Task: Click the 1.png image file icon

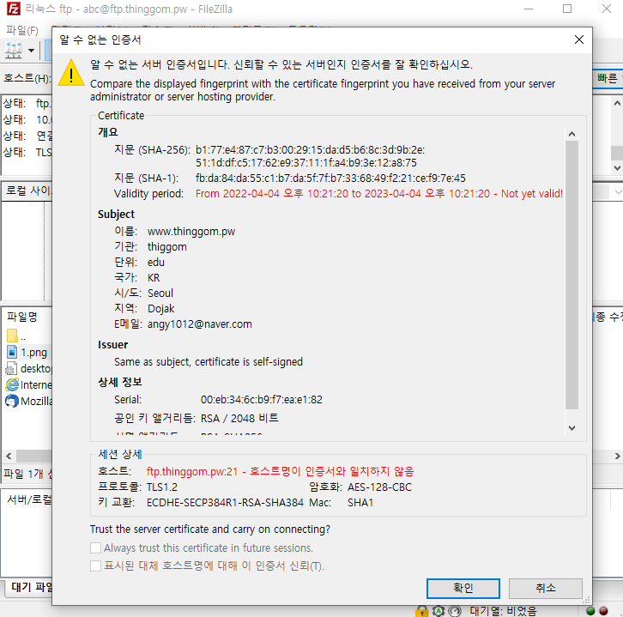Action: [12, 352]
